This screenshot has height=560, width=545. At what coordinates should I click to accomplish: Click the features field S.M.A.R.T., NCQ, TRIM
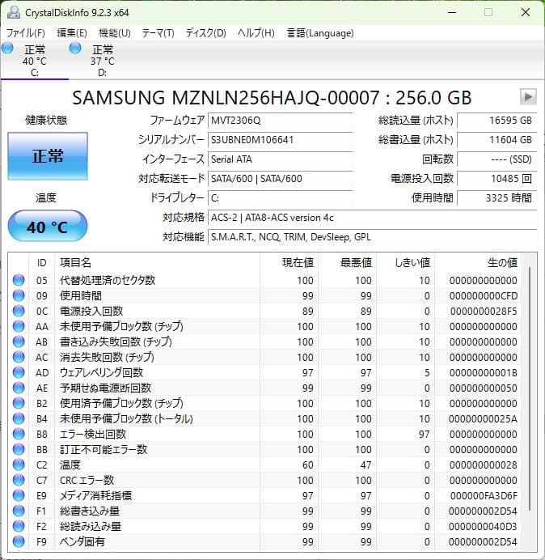[x=372, y=237]
